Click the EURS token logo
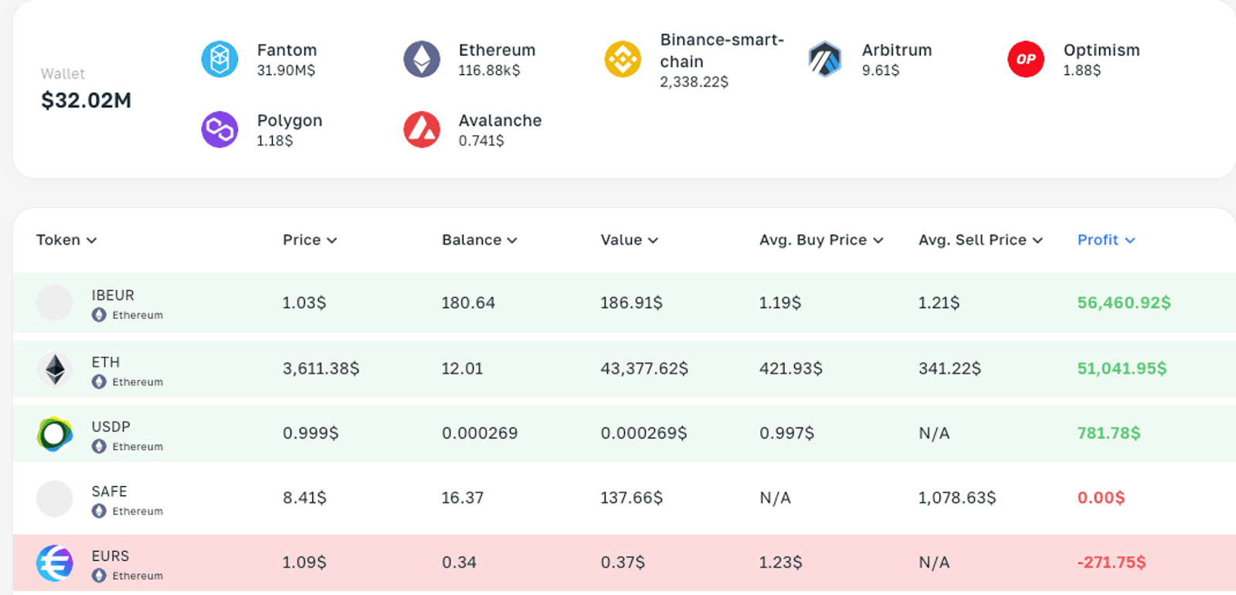This screenshot has height=595, width=1236. point(55,563)
